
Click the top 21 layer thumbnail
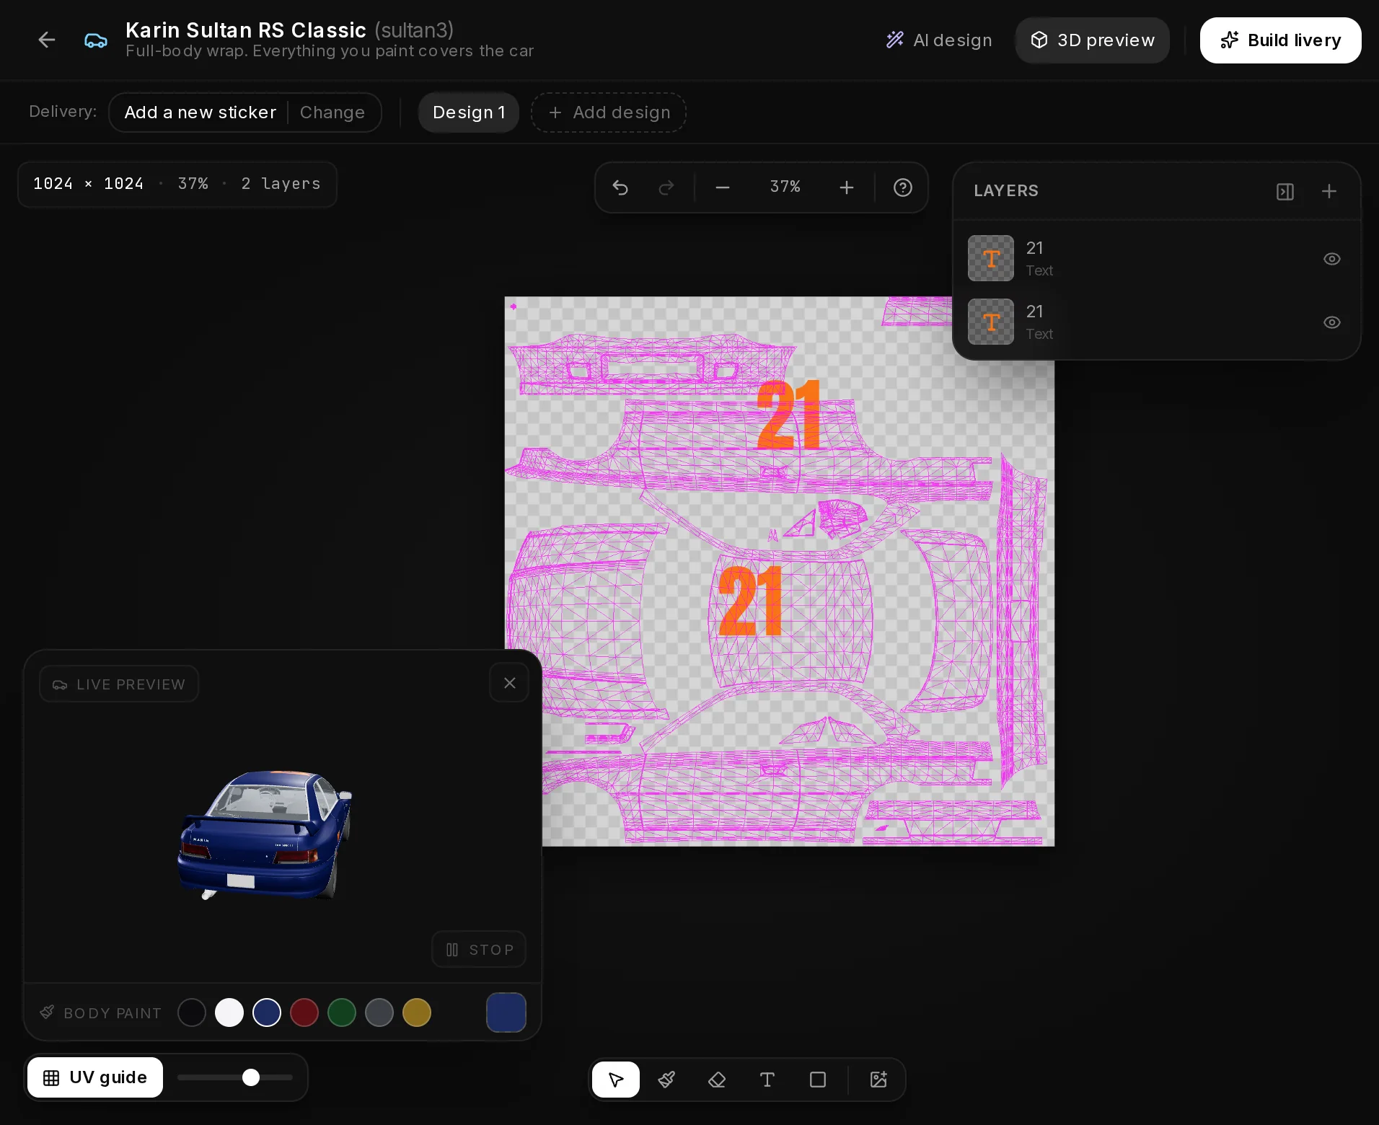[x=991, y=259]
